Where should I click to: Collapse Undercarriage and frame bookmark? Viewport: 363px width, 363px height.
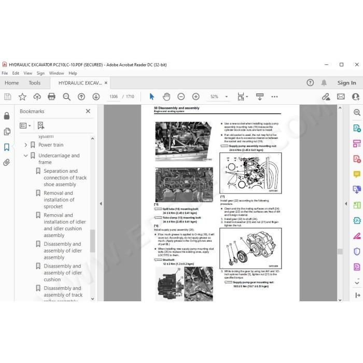[x=26, y=156]
